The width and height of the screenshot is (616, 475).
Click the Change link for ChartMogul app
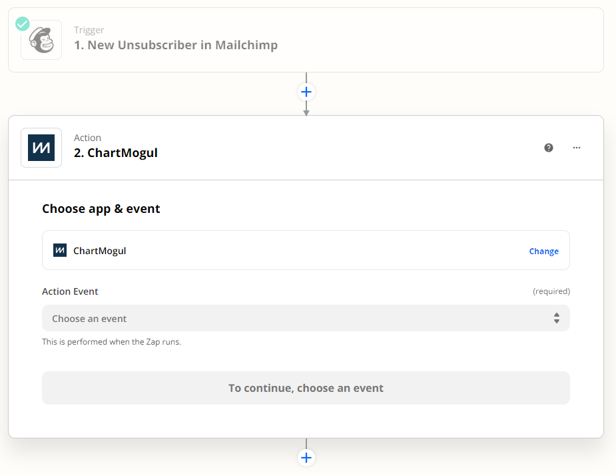pos(543,251)
